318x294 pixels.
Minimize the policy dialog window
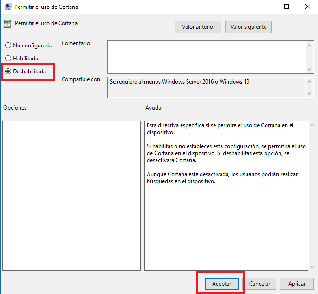[266, 7]
